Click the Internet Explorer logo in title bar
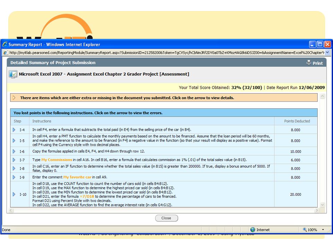Viewport: 333px width, 250px height. [x=5, y=44]
